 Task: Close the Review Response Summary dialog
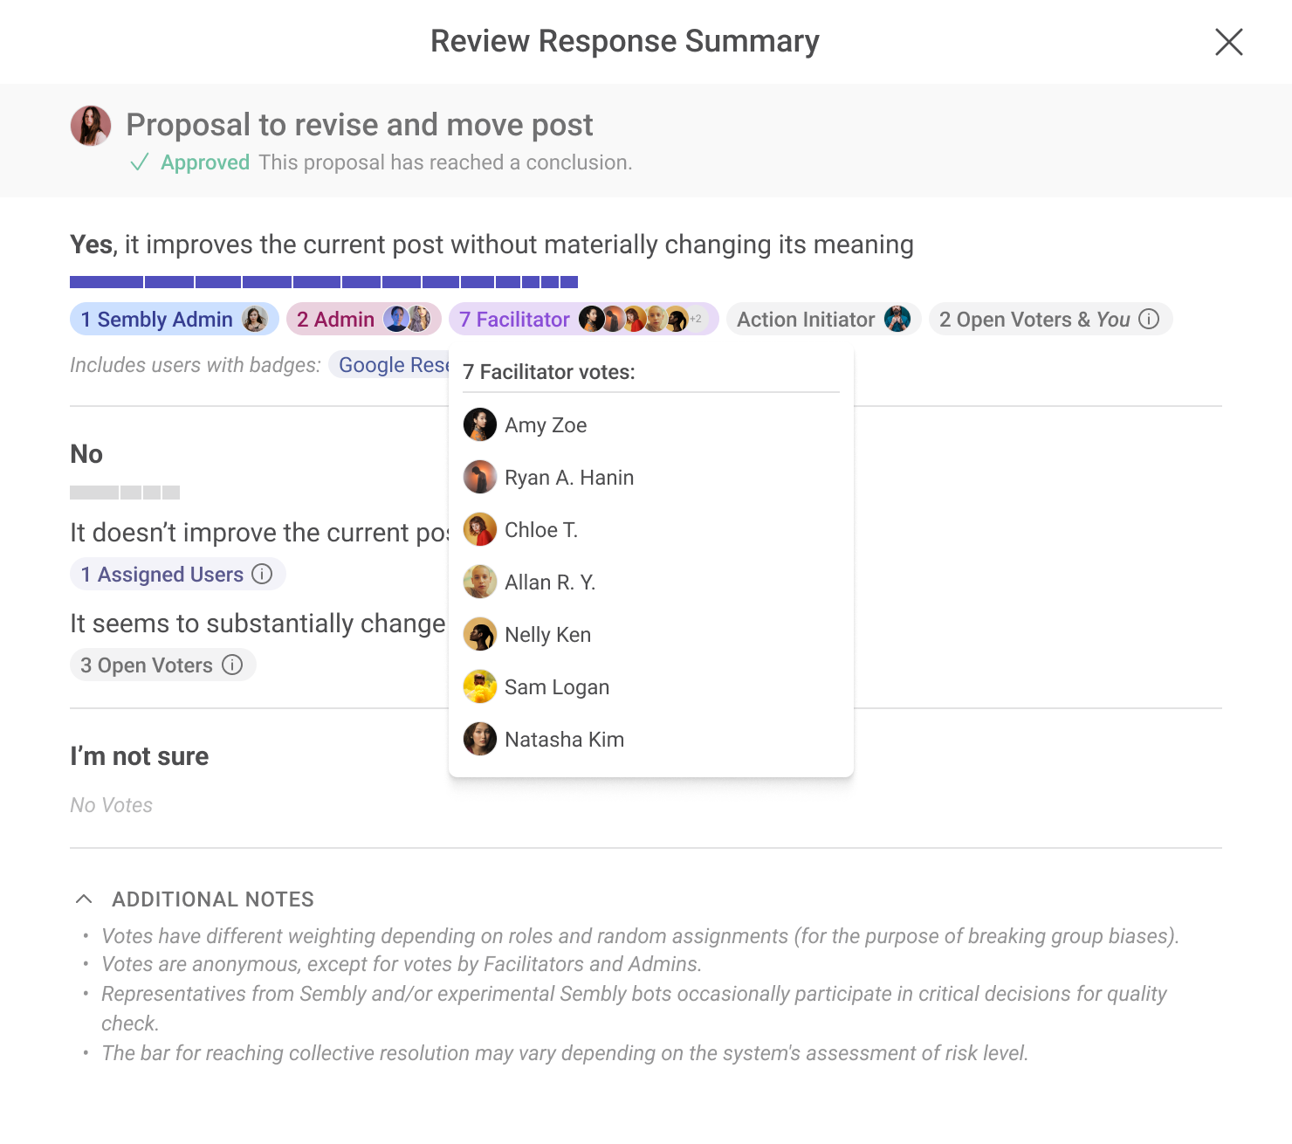coord(1228,42)
